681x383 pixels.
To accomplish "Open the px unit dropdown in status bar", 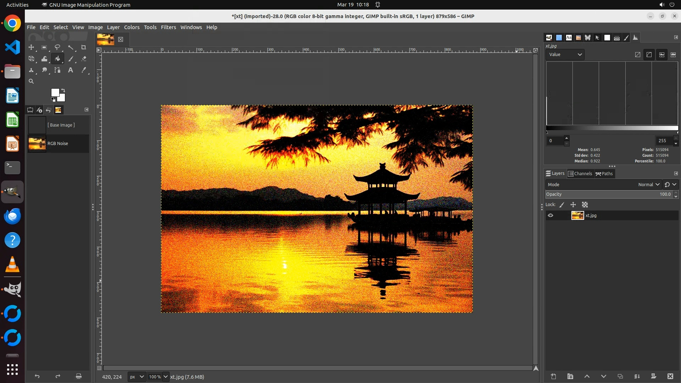I will coord(136,377).
